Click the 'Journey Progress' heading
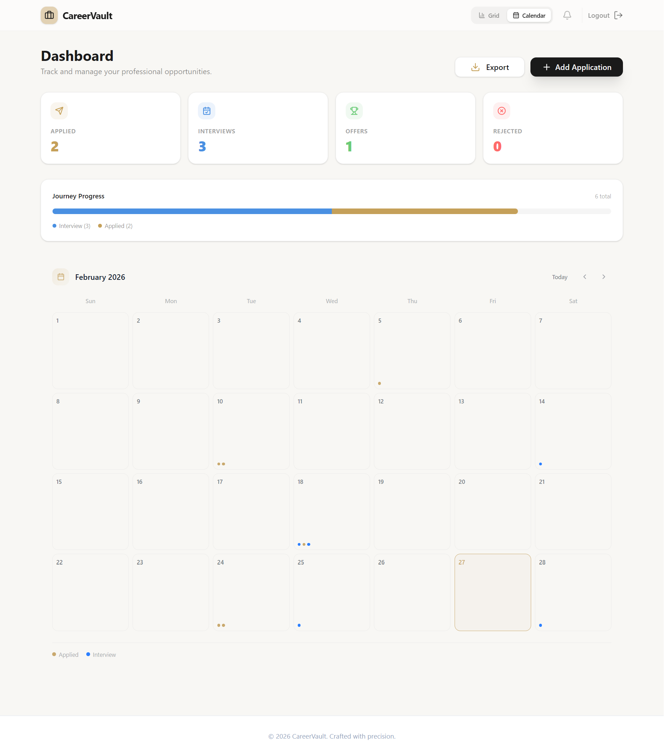This screenshot has height=756, width=664. coord(78,196)
